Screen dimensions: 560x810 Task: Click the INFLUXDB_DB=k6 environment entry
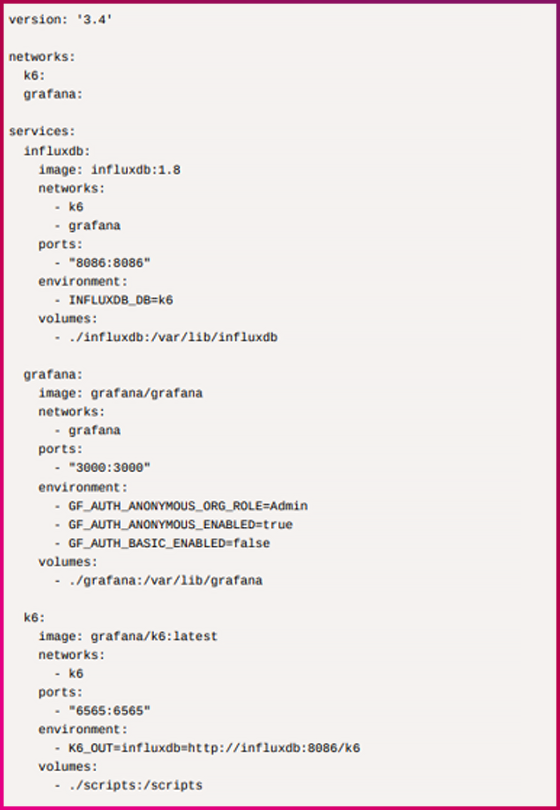coord(121,300)
